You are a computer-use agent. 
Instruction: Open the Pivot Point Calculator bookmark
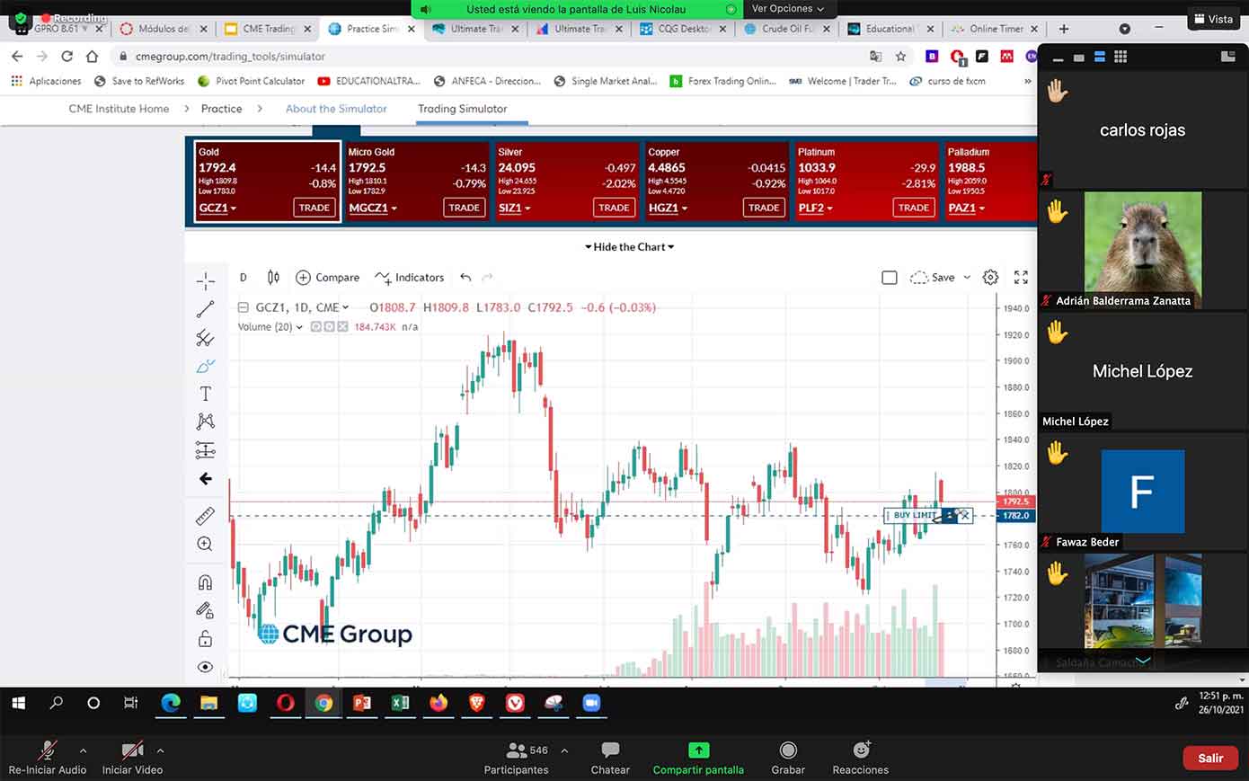pyautogui.click(x=251, y=81)
